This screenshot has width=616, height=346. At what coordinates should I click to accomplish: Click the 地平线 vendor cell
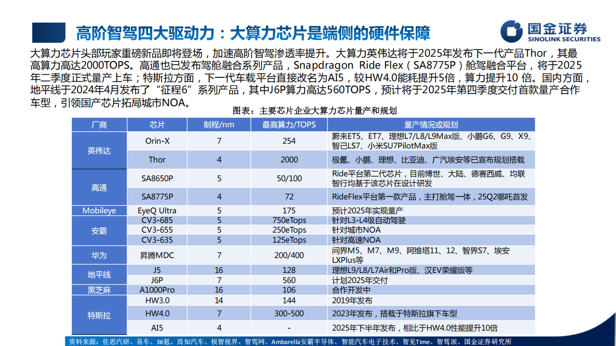pyautogui.click(x=99, y=275)
